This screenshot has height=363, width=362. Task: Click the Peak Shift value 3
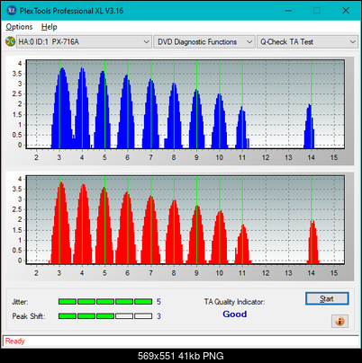tap(158, 316)
